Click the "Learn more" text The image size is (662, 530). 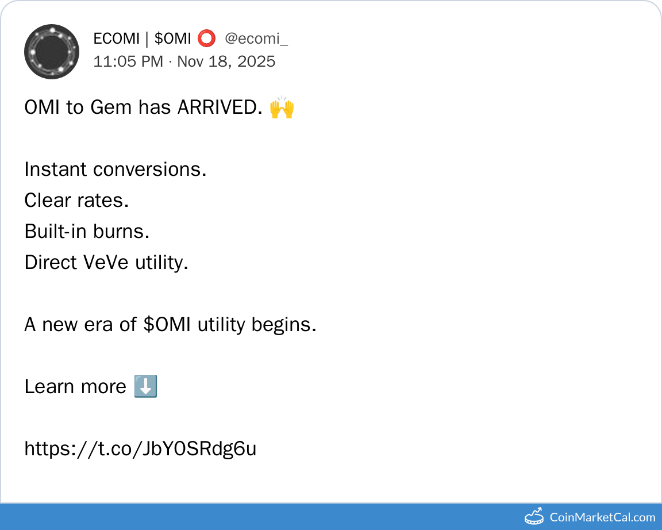pyautogui.click(x=75, y=387)
